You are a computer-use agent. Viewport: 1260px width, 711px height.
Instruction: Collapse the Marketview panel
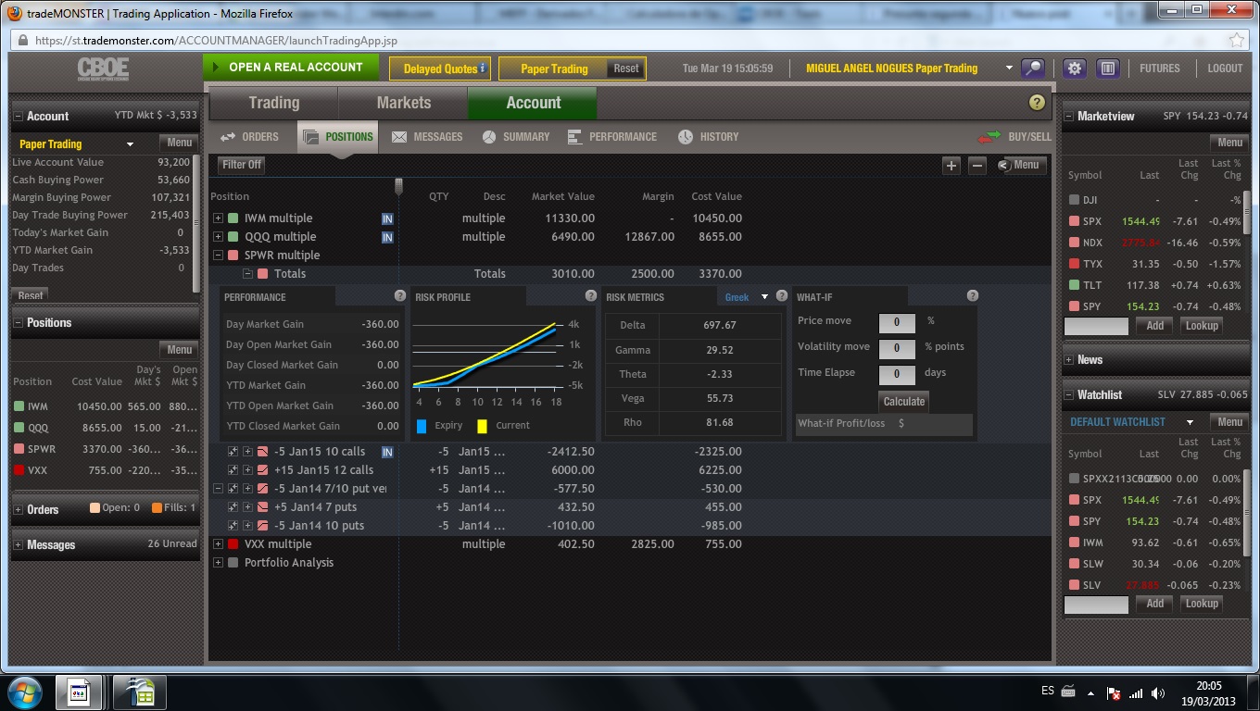click(x=1069, y=117)
